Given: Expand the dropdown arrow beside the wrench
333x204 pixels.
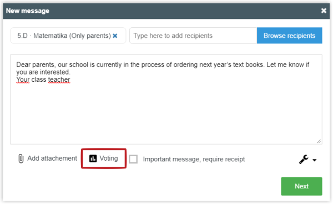Looking at the screenshot, I should [x=315, y=160].
